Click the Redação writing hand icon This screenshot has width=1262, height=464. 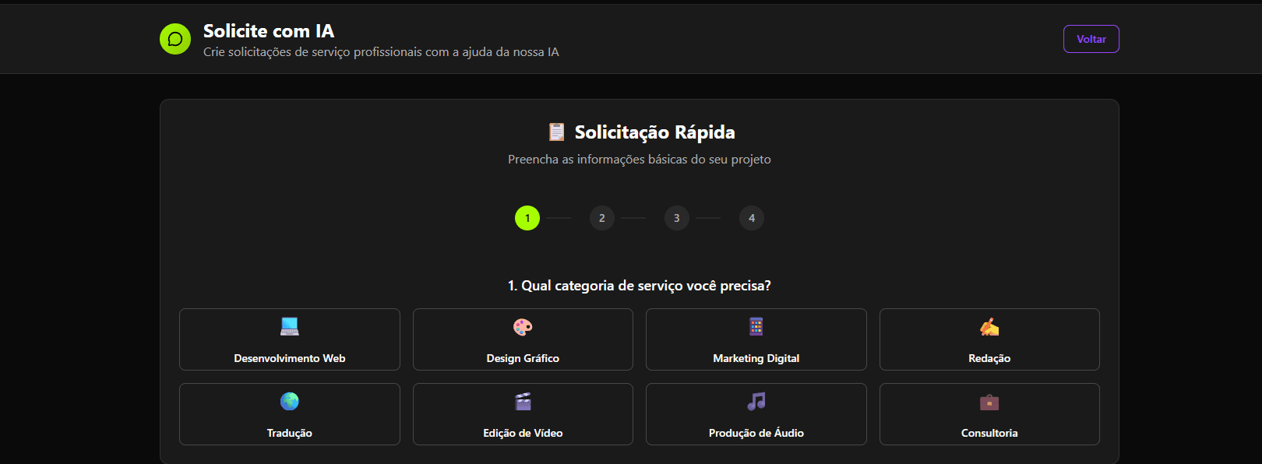point(989,326)
